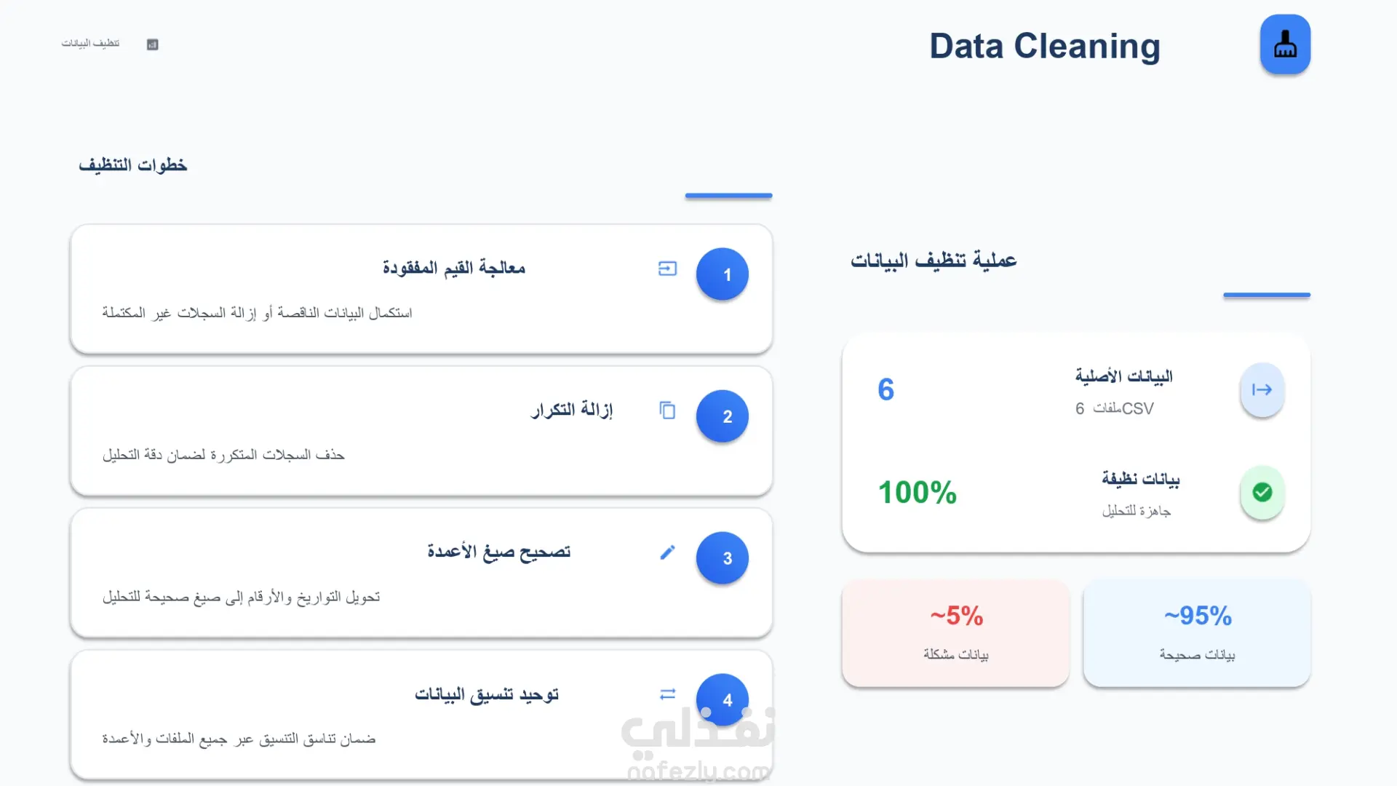Click the swap arrows icon in step 4
1397x786 pixels.
point(667,694)
